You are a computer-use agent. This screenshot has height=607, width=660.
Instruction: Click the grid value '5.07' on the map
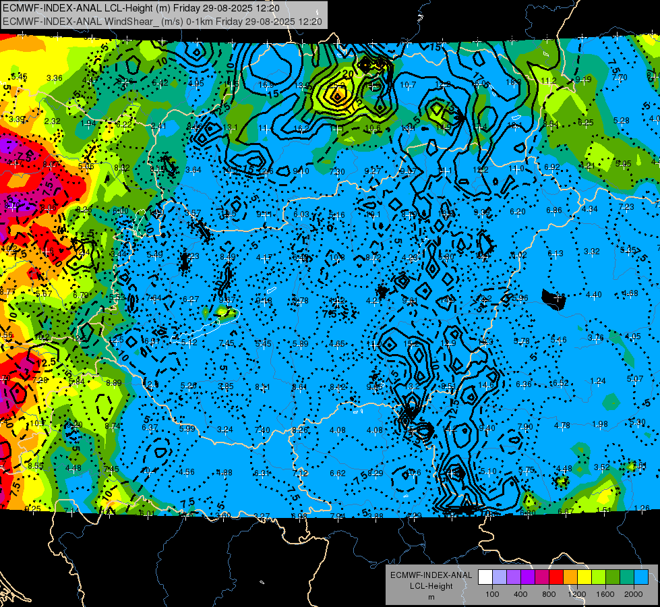click(x=635, y=379)
